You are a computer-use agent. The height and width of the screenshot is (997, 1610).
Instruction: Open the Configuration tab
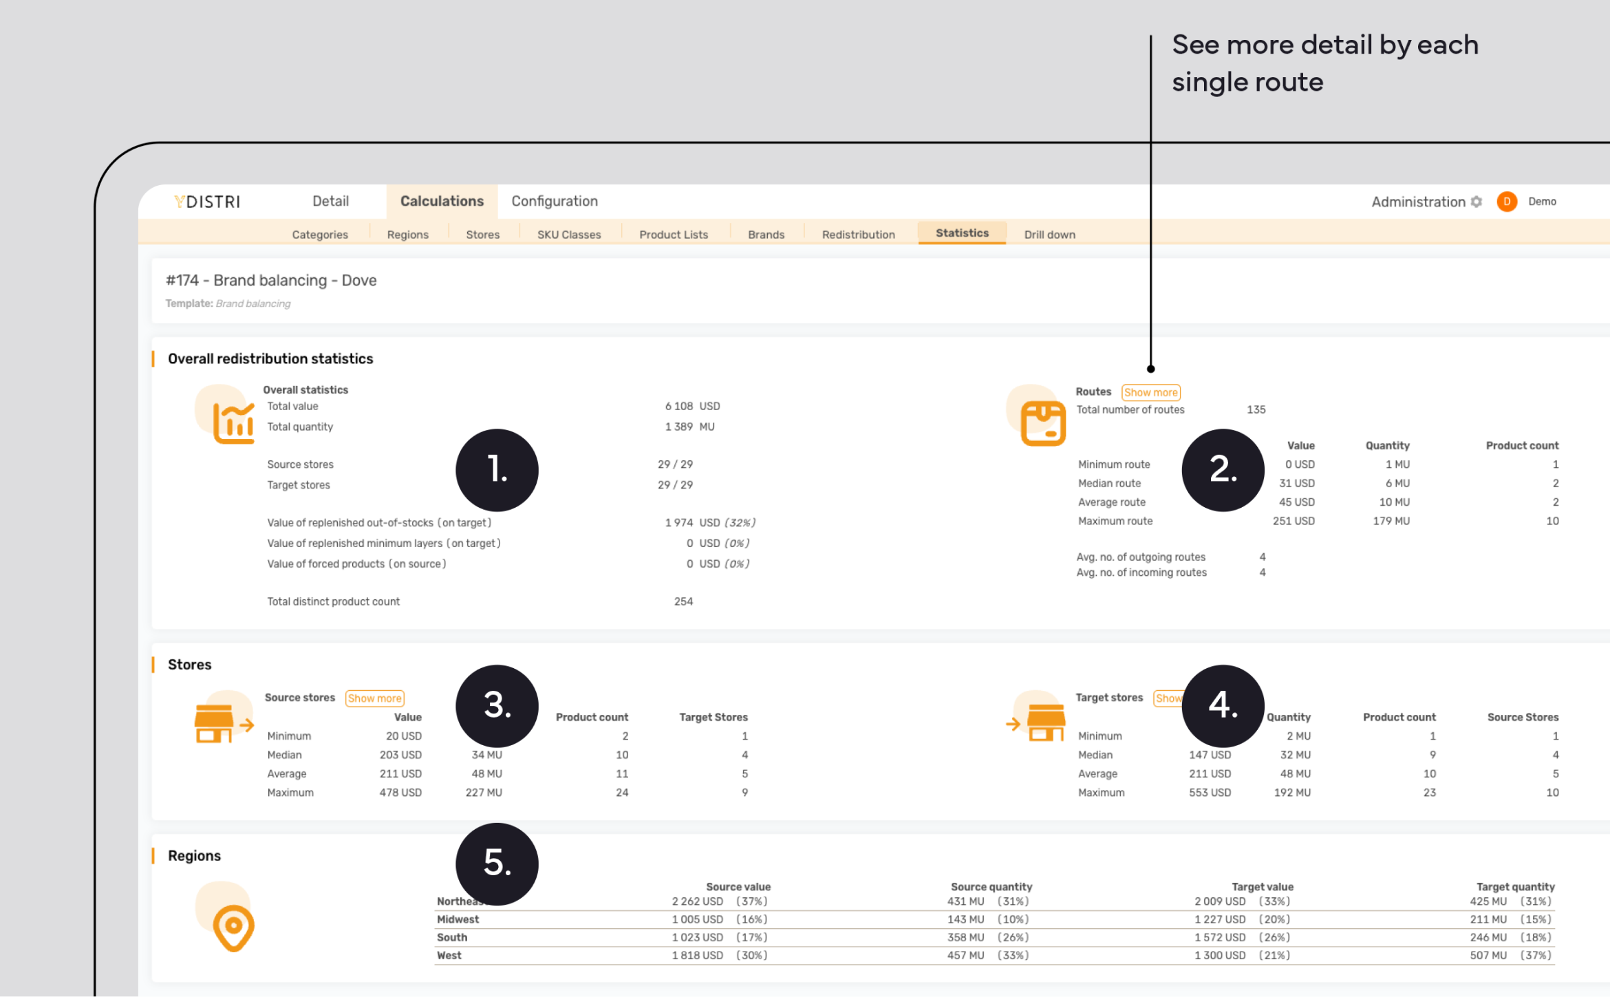(x=555, y=201)
